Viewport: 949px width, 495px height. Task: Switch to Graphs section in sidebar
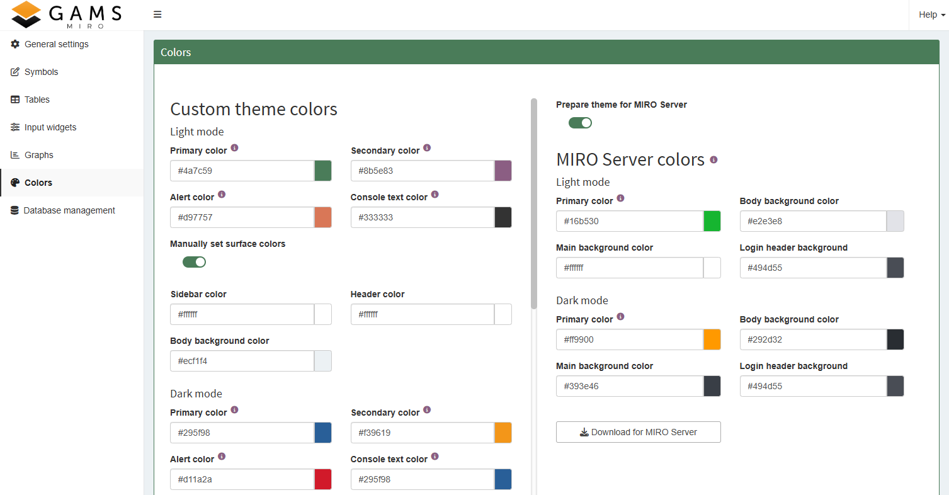(x=72, y=155)
